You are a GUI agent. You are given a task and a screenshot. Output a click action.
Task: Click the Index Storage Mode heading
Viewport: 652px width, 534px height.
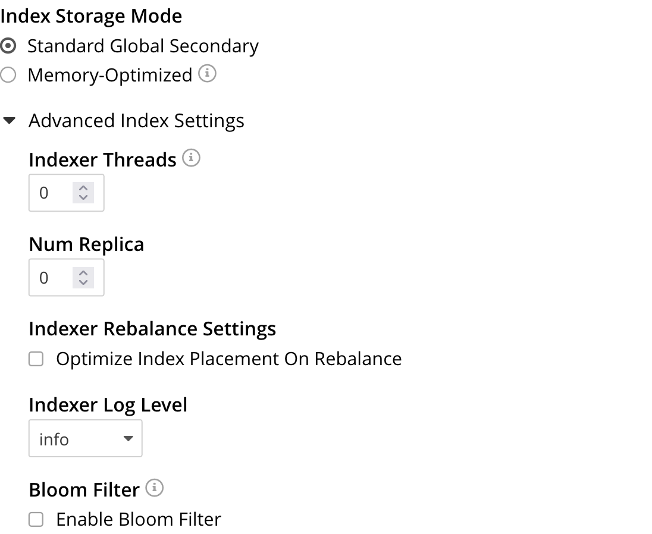(x=91, y=16)
